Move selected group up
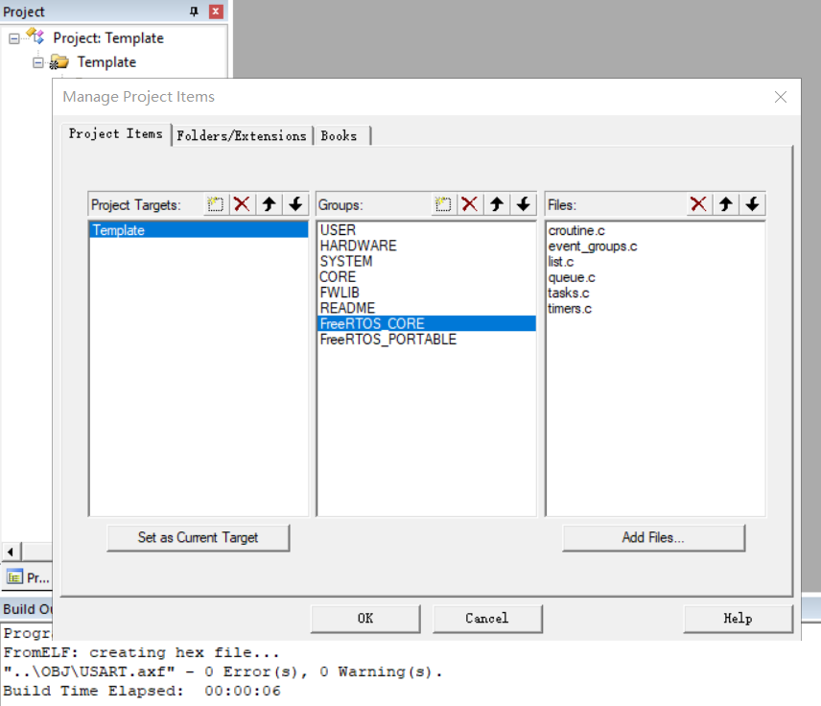The height and width of the screenshot is (706, 821). pyautogui.click(x=497, y=204)
